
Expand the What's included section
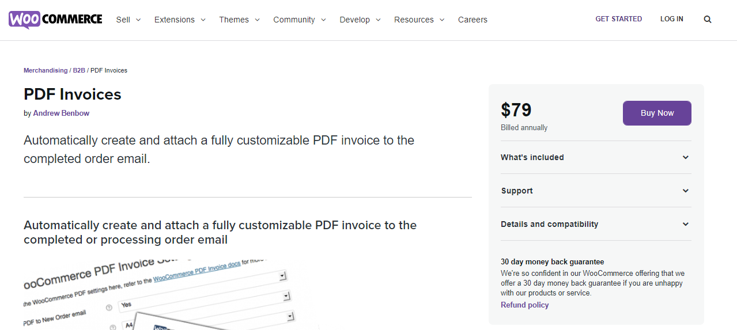[x=596, y=157]
